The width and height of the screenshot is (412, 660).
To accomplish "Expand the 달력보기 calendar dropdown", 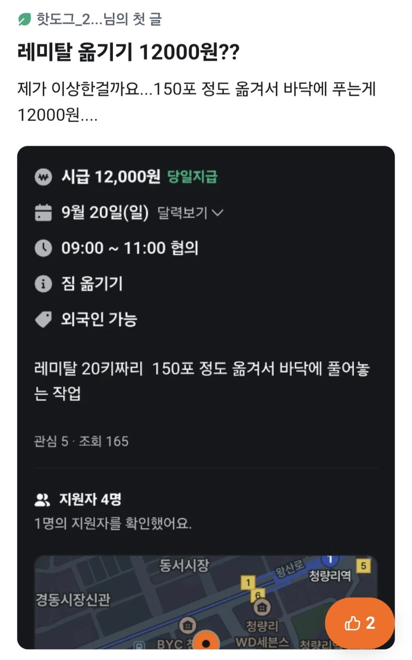I will [190, 213].
